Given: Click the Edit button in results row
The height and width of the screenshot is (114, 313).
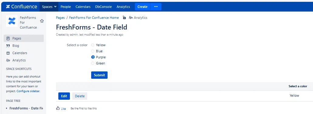Looking at the screenshot, I should coord(64,96).
